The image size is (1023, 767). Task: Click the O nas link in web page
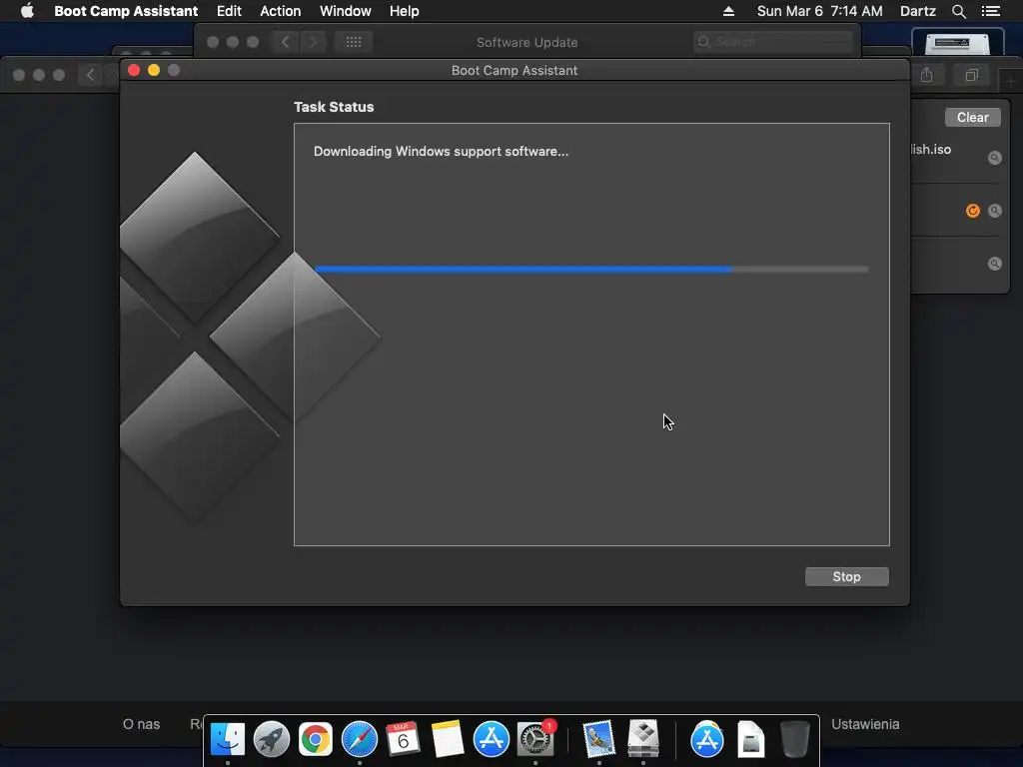[x=141, y=724]
